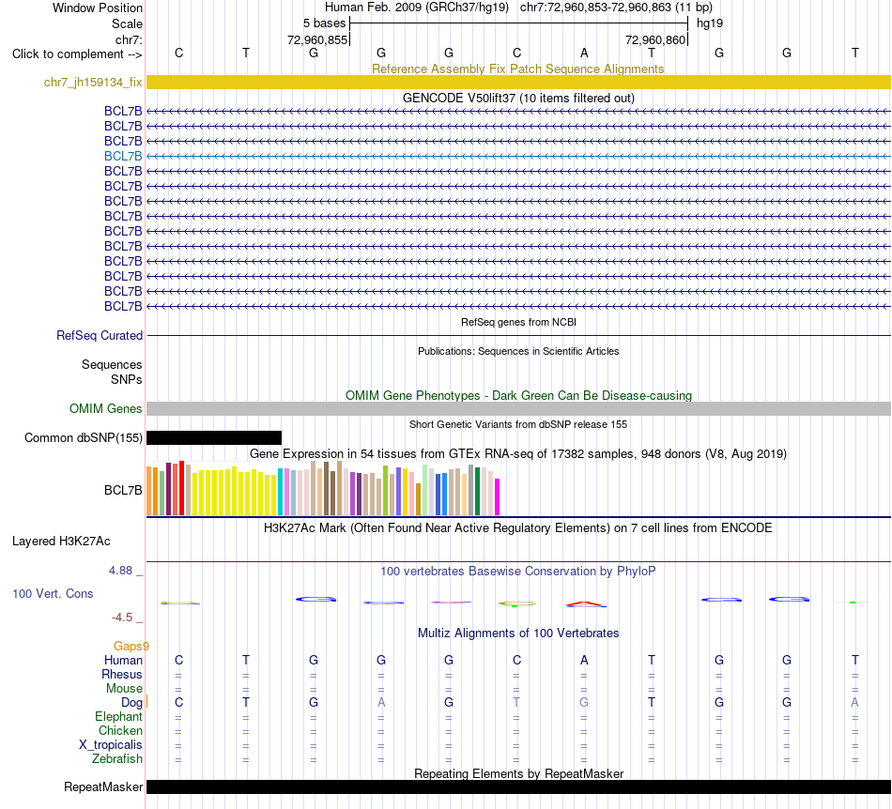Click the 'Layered H3K27Ac' label
Viewport: 892px width, 809px height.
click(x=61, y=542)
